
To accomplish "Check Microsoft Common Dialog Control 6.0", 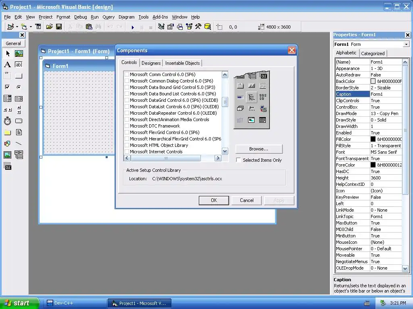I will 127,81.
